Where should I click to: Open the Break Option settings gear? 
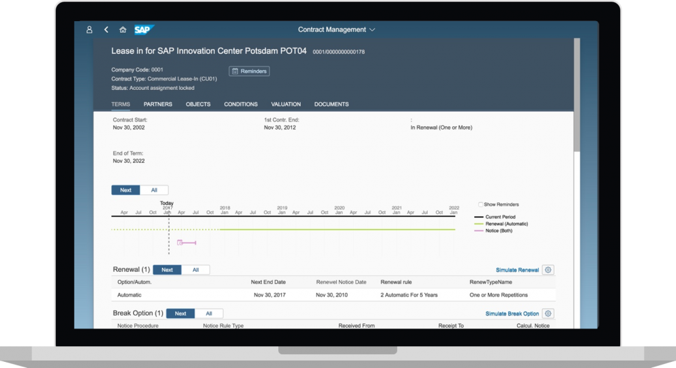pyautogui.click(x=548, y=313)
